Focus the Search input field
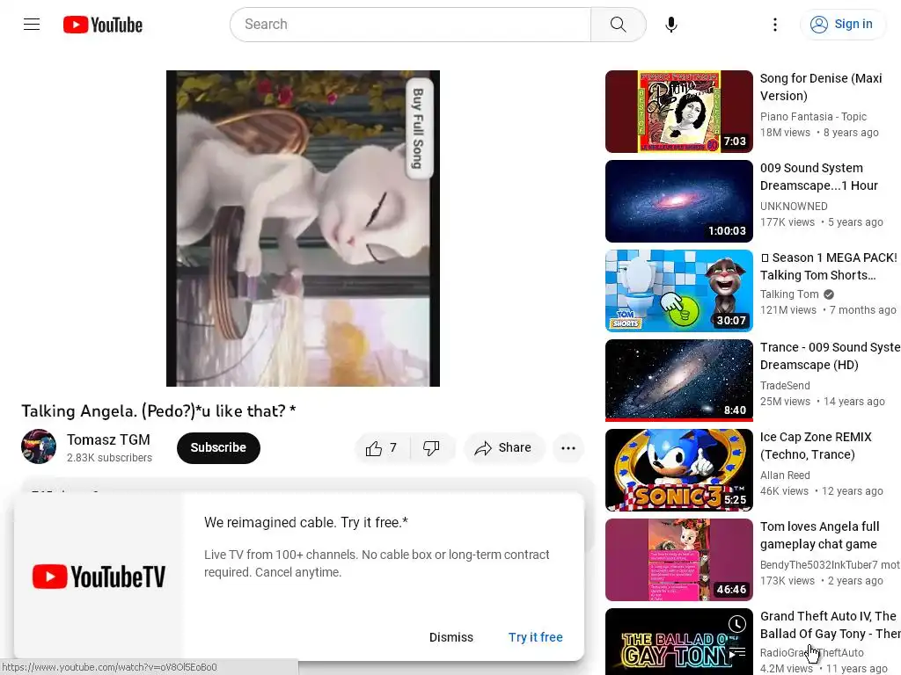 410,25
